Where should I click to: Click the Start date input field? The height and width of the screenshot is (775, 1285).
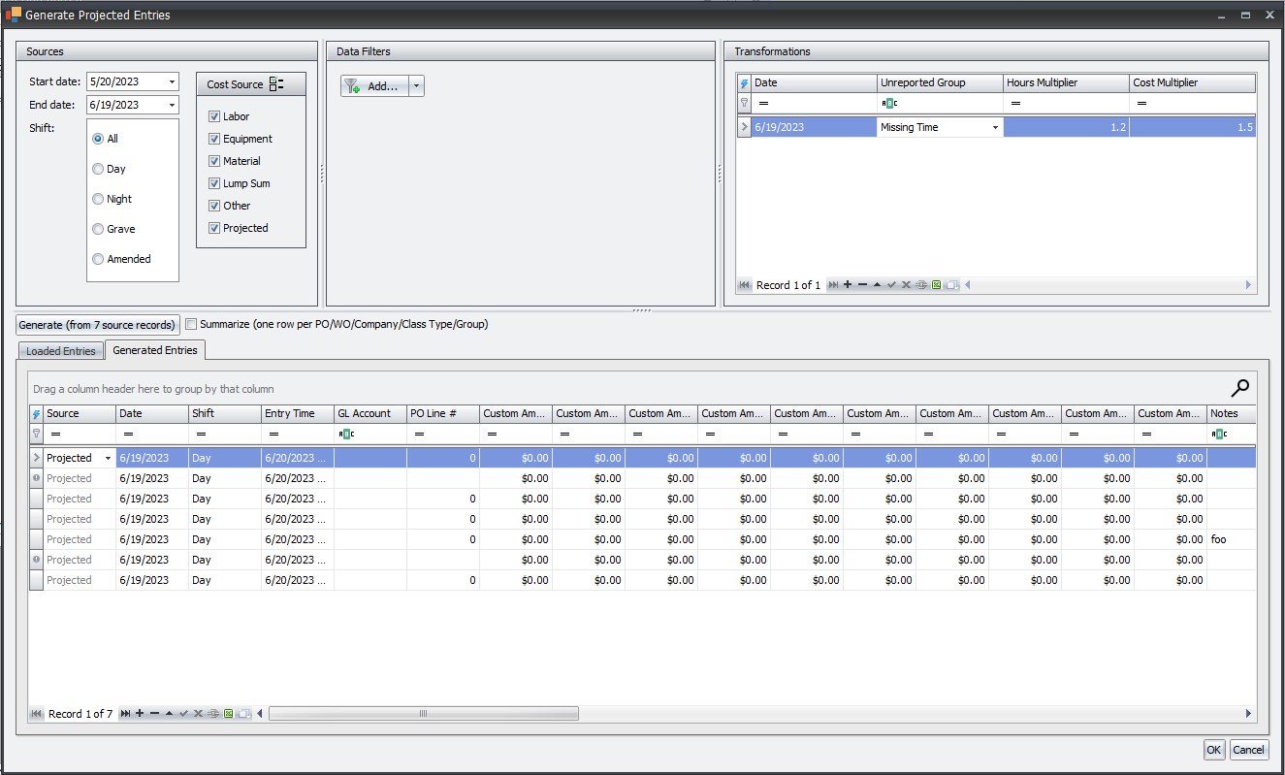[x=126, y=82]
